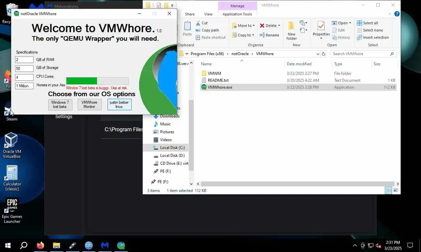Open the Move to dropdown

pos(243,26)
